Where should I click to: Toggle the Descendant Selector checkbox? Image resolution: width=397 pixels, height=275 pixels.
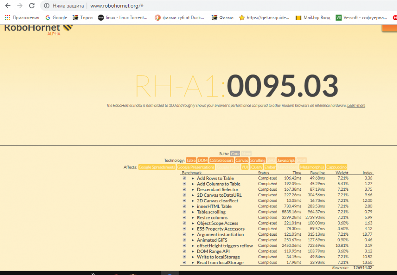click(x=184, y=189)
